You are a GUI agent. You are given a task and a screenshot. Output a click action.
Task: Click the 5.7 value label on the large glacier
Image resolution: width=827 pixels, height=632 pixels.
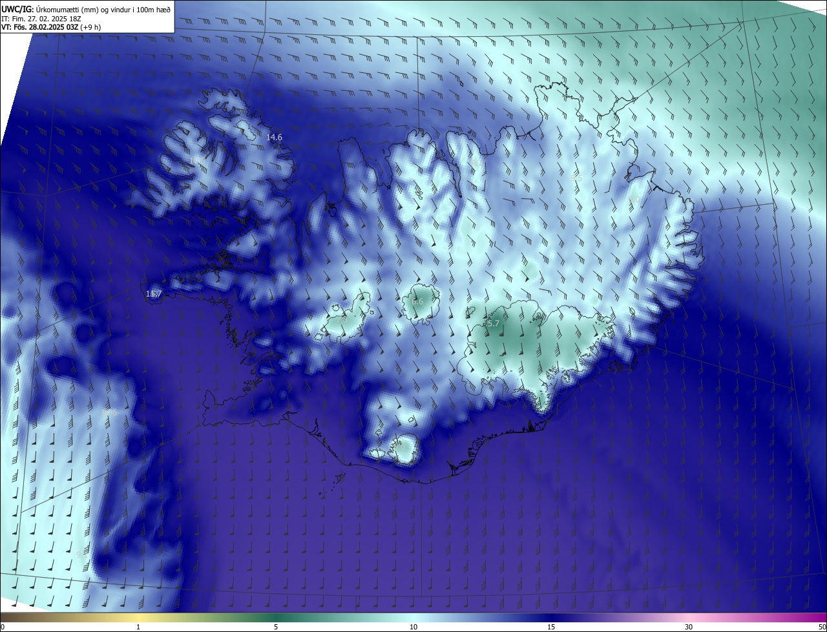[x=493, y=323]
